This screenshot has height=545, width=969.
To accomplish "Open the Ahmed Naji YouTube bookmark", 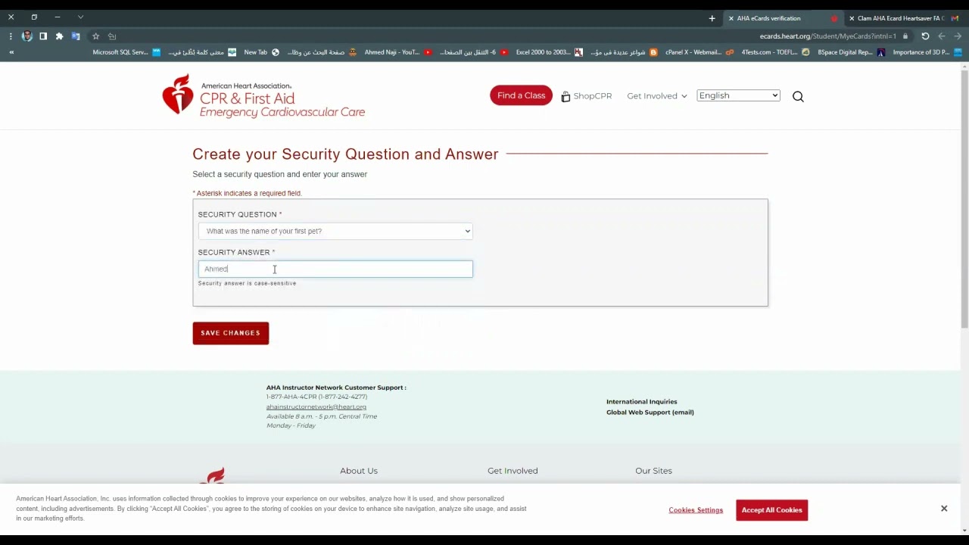I will [398, 52].
